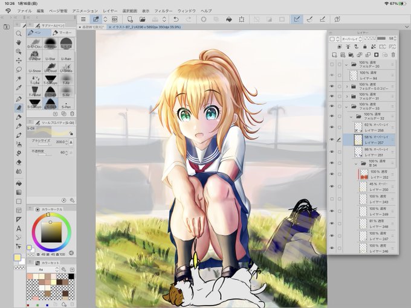The width and height of the screenshot is (411, 308).
Task: Toggle visibility of folder 31
Action: coord(332,97)
